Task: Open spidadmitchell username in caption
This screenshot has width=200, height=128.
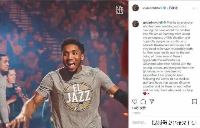Action: tap(152, 22)
